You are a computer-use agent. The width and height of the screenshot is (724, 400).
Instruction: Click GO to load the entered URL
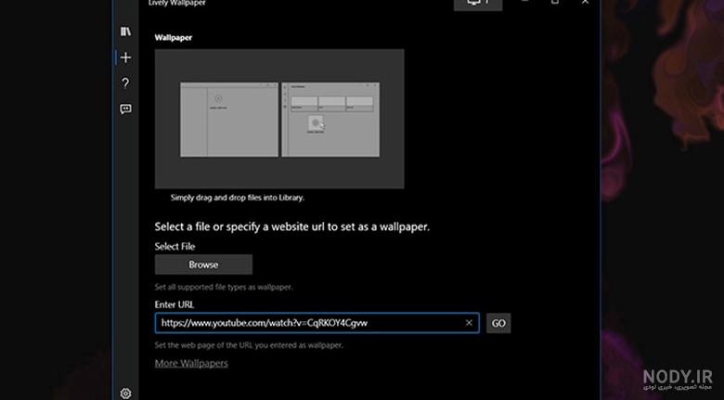pyautogui.click(x=498, y=323)
